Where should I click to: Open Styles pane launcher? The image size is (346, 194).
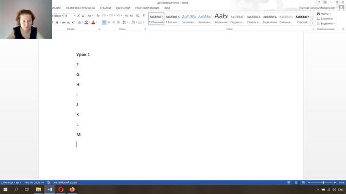(x=314, y=29)
